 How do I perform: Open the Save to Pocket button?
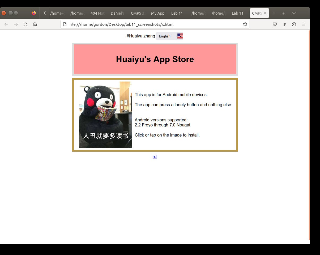coord(275,24)
